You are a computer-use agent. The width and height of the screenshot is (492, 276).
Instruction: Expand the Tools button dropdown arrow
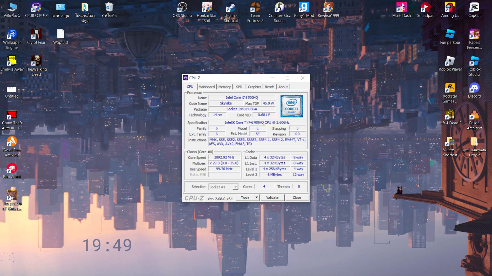[257, 197]
